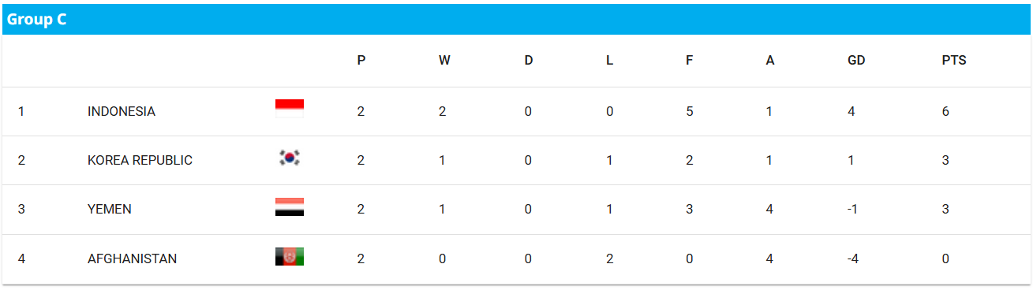Open the KOREA REPUBLIC team link
1033x290 pixels.
click(140, 161)
